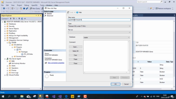Click the Parse button

[75, 64]
